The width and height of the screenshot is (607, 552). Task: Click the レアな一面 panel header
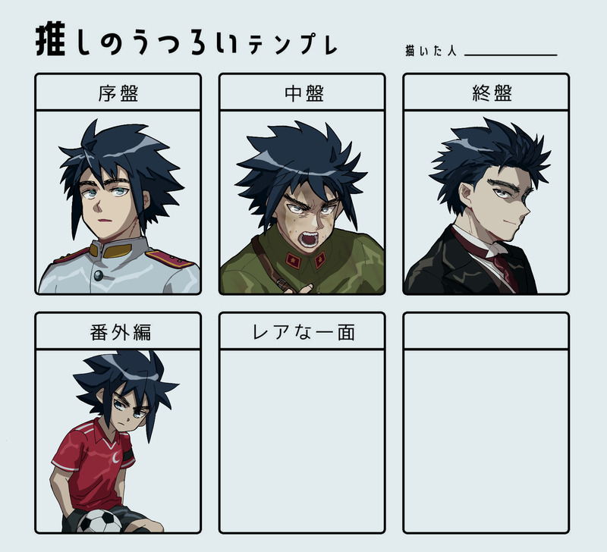pyautogui.click(x=302, y=331)
